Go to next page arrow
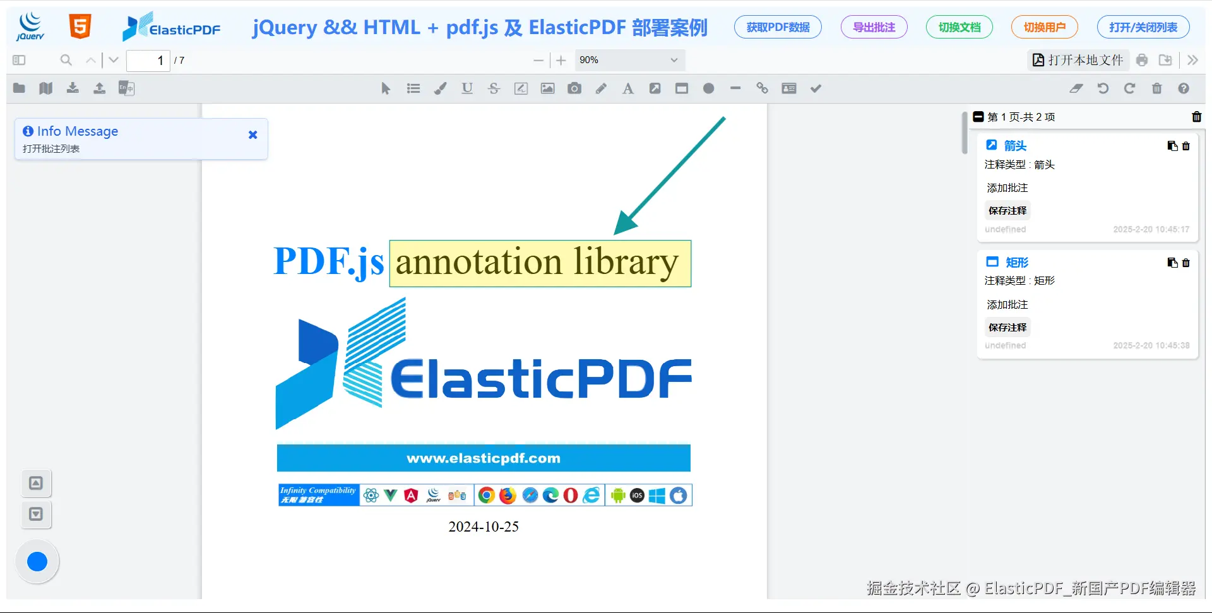Viewport: 1212px width, 613px height. pos(114,60)
